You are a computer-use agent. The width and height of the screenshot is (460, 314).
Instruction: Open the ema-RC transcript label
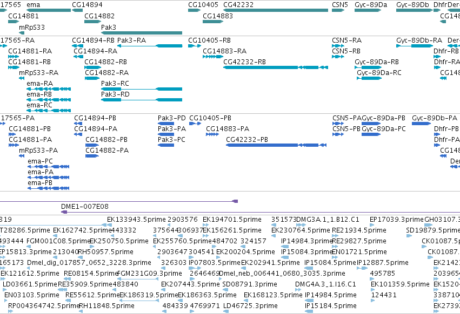(x=39, y=105)
